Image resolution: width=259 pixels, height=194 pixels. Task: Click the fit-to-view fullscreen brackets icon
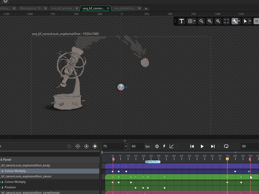[226, 21]
